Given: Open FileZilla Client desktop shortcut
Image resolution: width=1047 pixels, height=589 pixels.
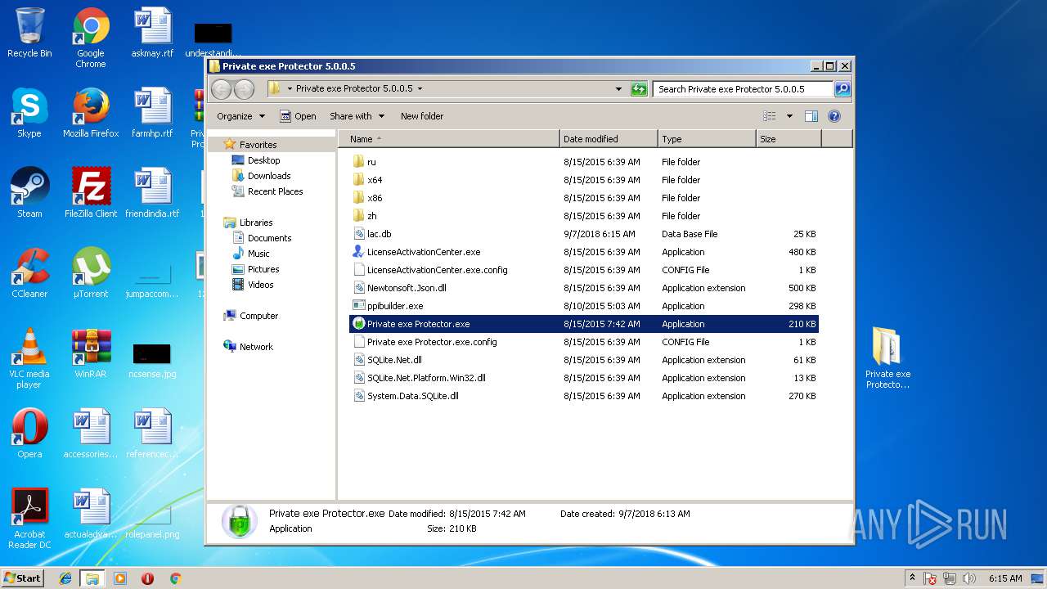Looking at the screenshot, I should tap(91, 193).
